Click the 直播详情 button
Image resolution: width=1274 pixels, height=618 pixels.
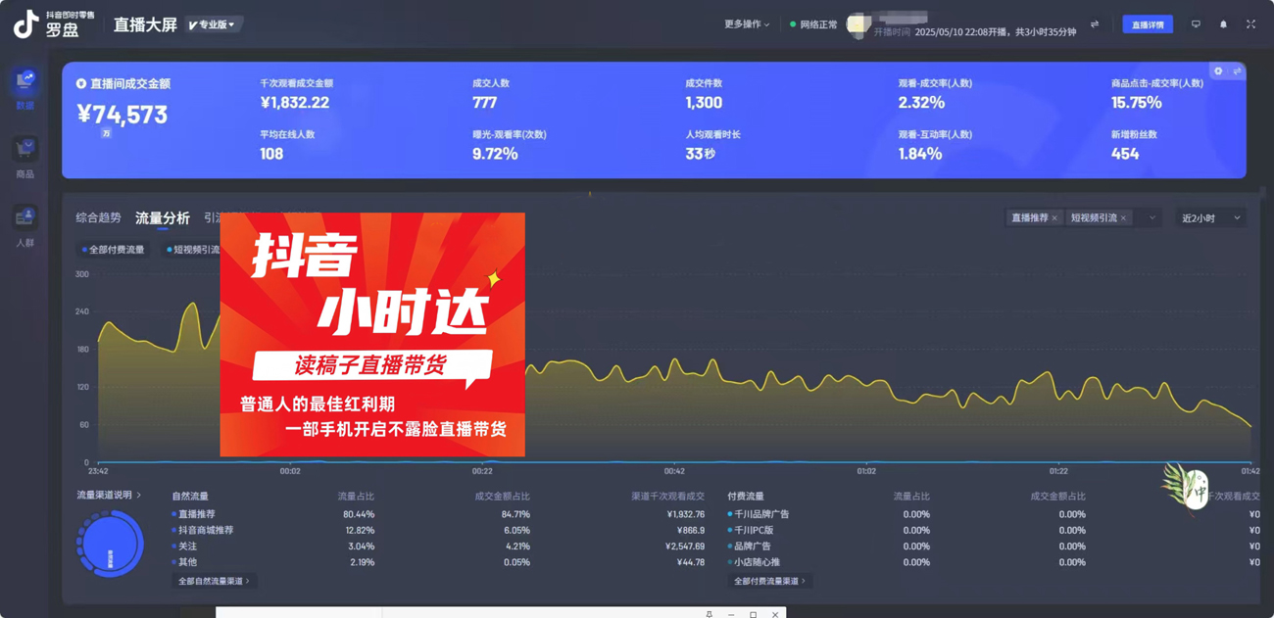pyautogui.click(x=1148, y=24)
